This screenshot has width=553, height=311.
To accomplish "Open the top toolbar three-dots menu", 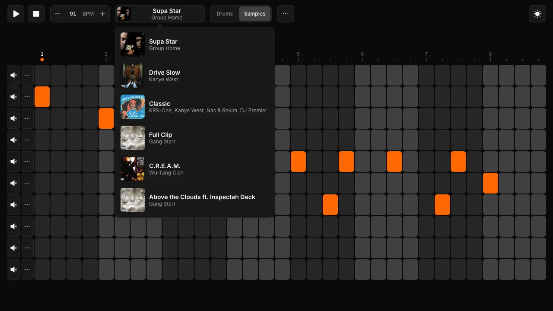I will [286, 14].
